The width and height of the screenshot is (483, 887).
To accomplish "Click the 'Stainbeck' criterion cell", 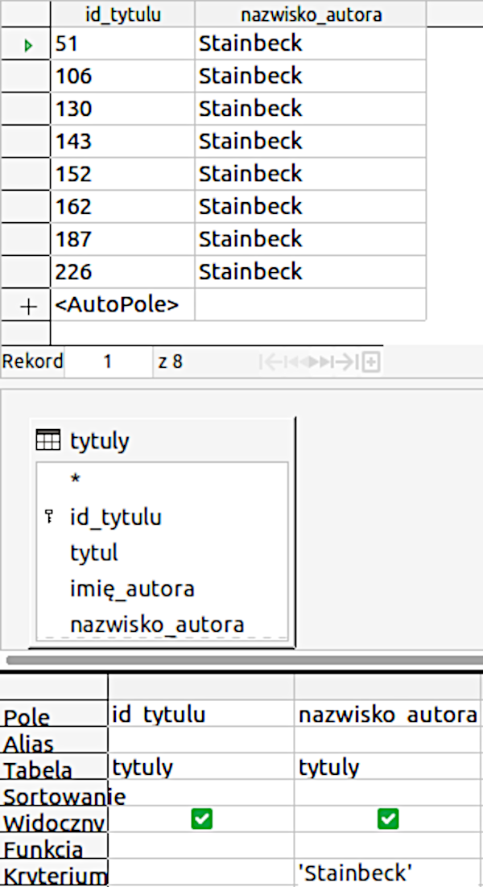I will pos(388,872).
